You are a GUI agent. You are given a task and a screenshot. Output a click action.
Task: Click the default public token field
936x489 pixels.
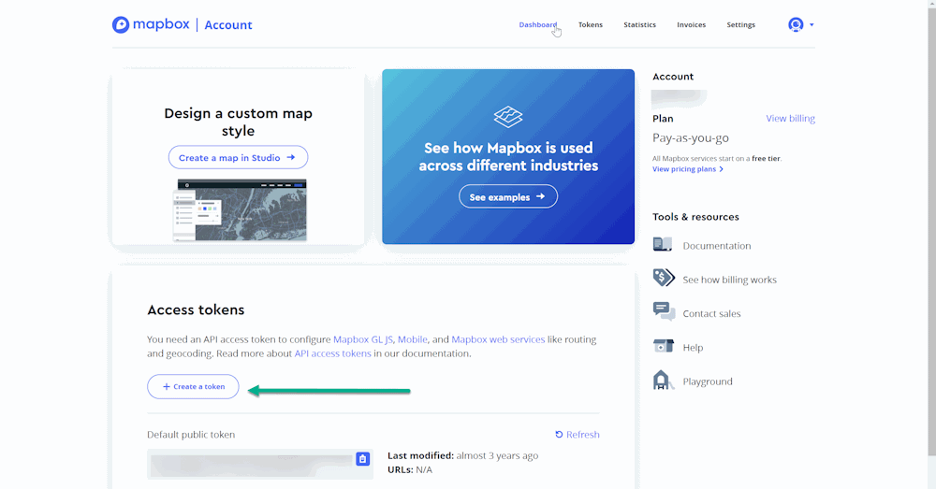pos(260,464)
